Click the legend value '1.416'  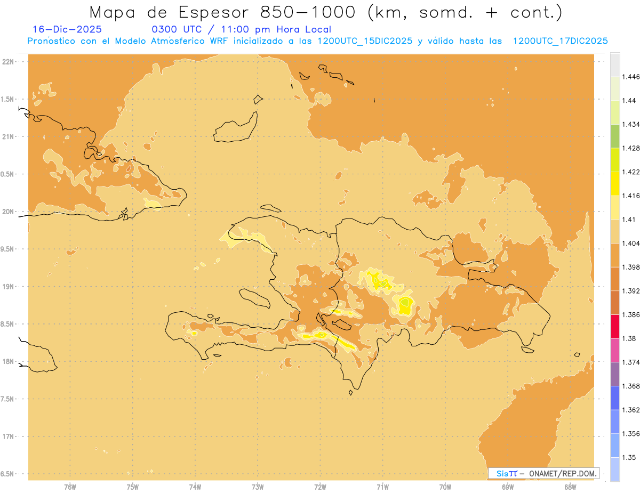631,196
